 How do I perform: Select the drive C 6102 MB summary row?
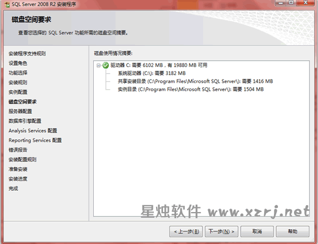[159, 65]
